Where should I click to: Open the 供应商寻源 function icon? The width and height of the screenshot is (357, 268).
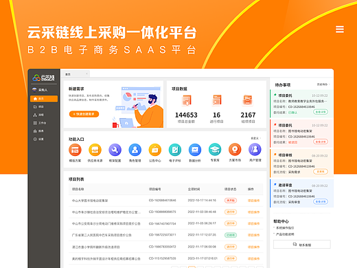click(x=95, y=150)
